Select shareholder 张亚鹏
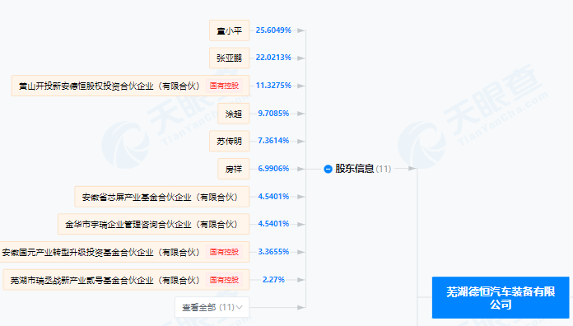573x326 pixels. coord(229,58)
